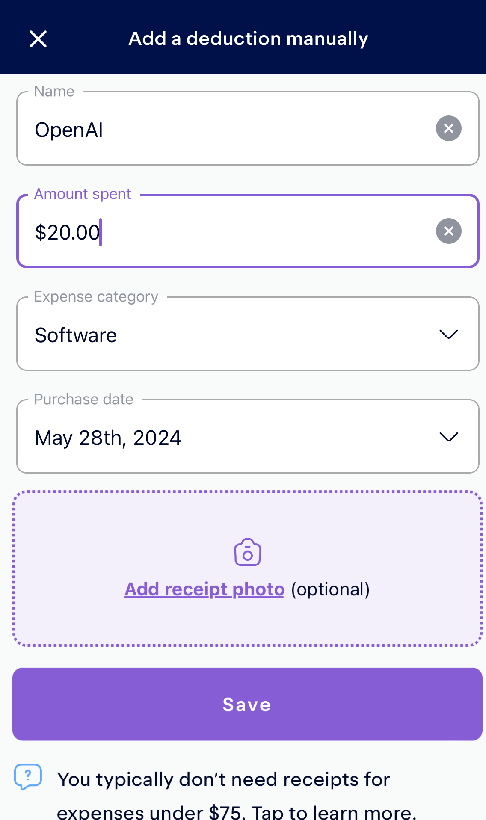The width and height of the screenshot is (486, 820).
Task: Clear the $20.00 amount using its X icon
Action: click(x=448, y=231)
